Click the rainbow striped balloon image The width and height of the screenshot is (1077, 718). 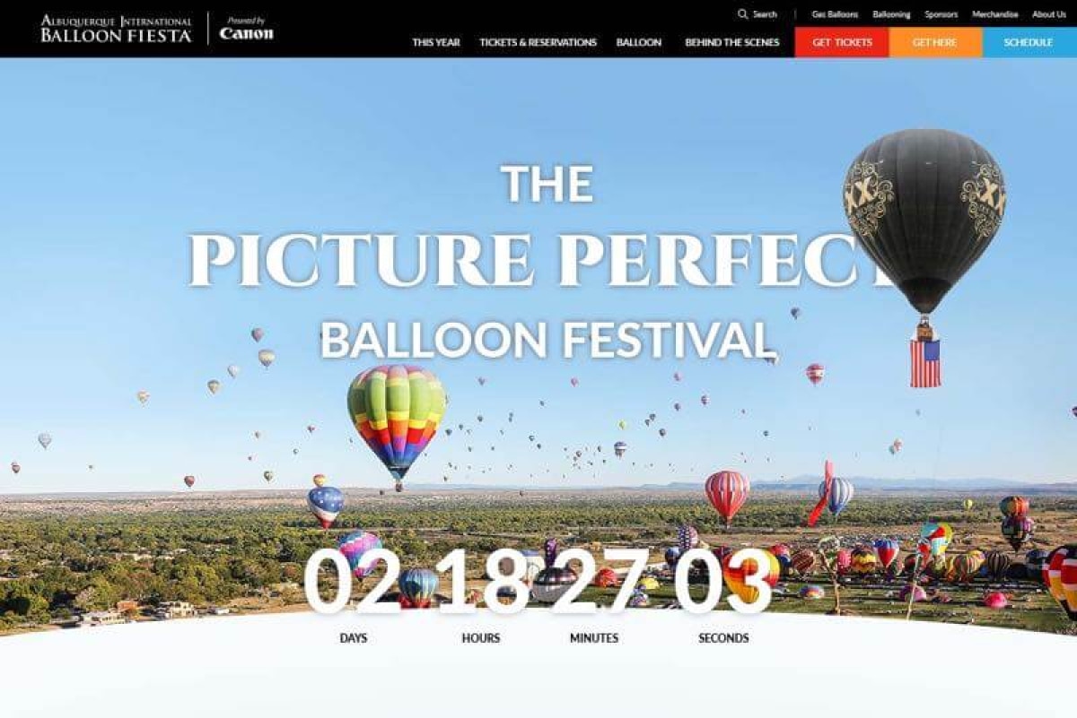(397, 421)
